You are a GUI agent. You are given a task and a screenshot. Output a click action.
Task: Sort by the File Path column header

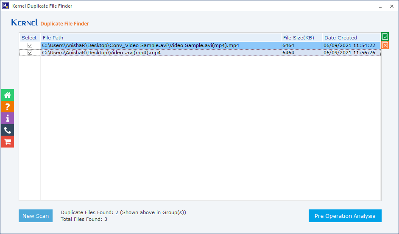(161, 38)
